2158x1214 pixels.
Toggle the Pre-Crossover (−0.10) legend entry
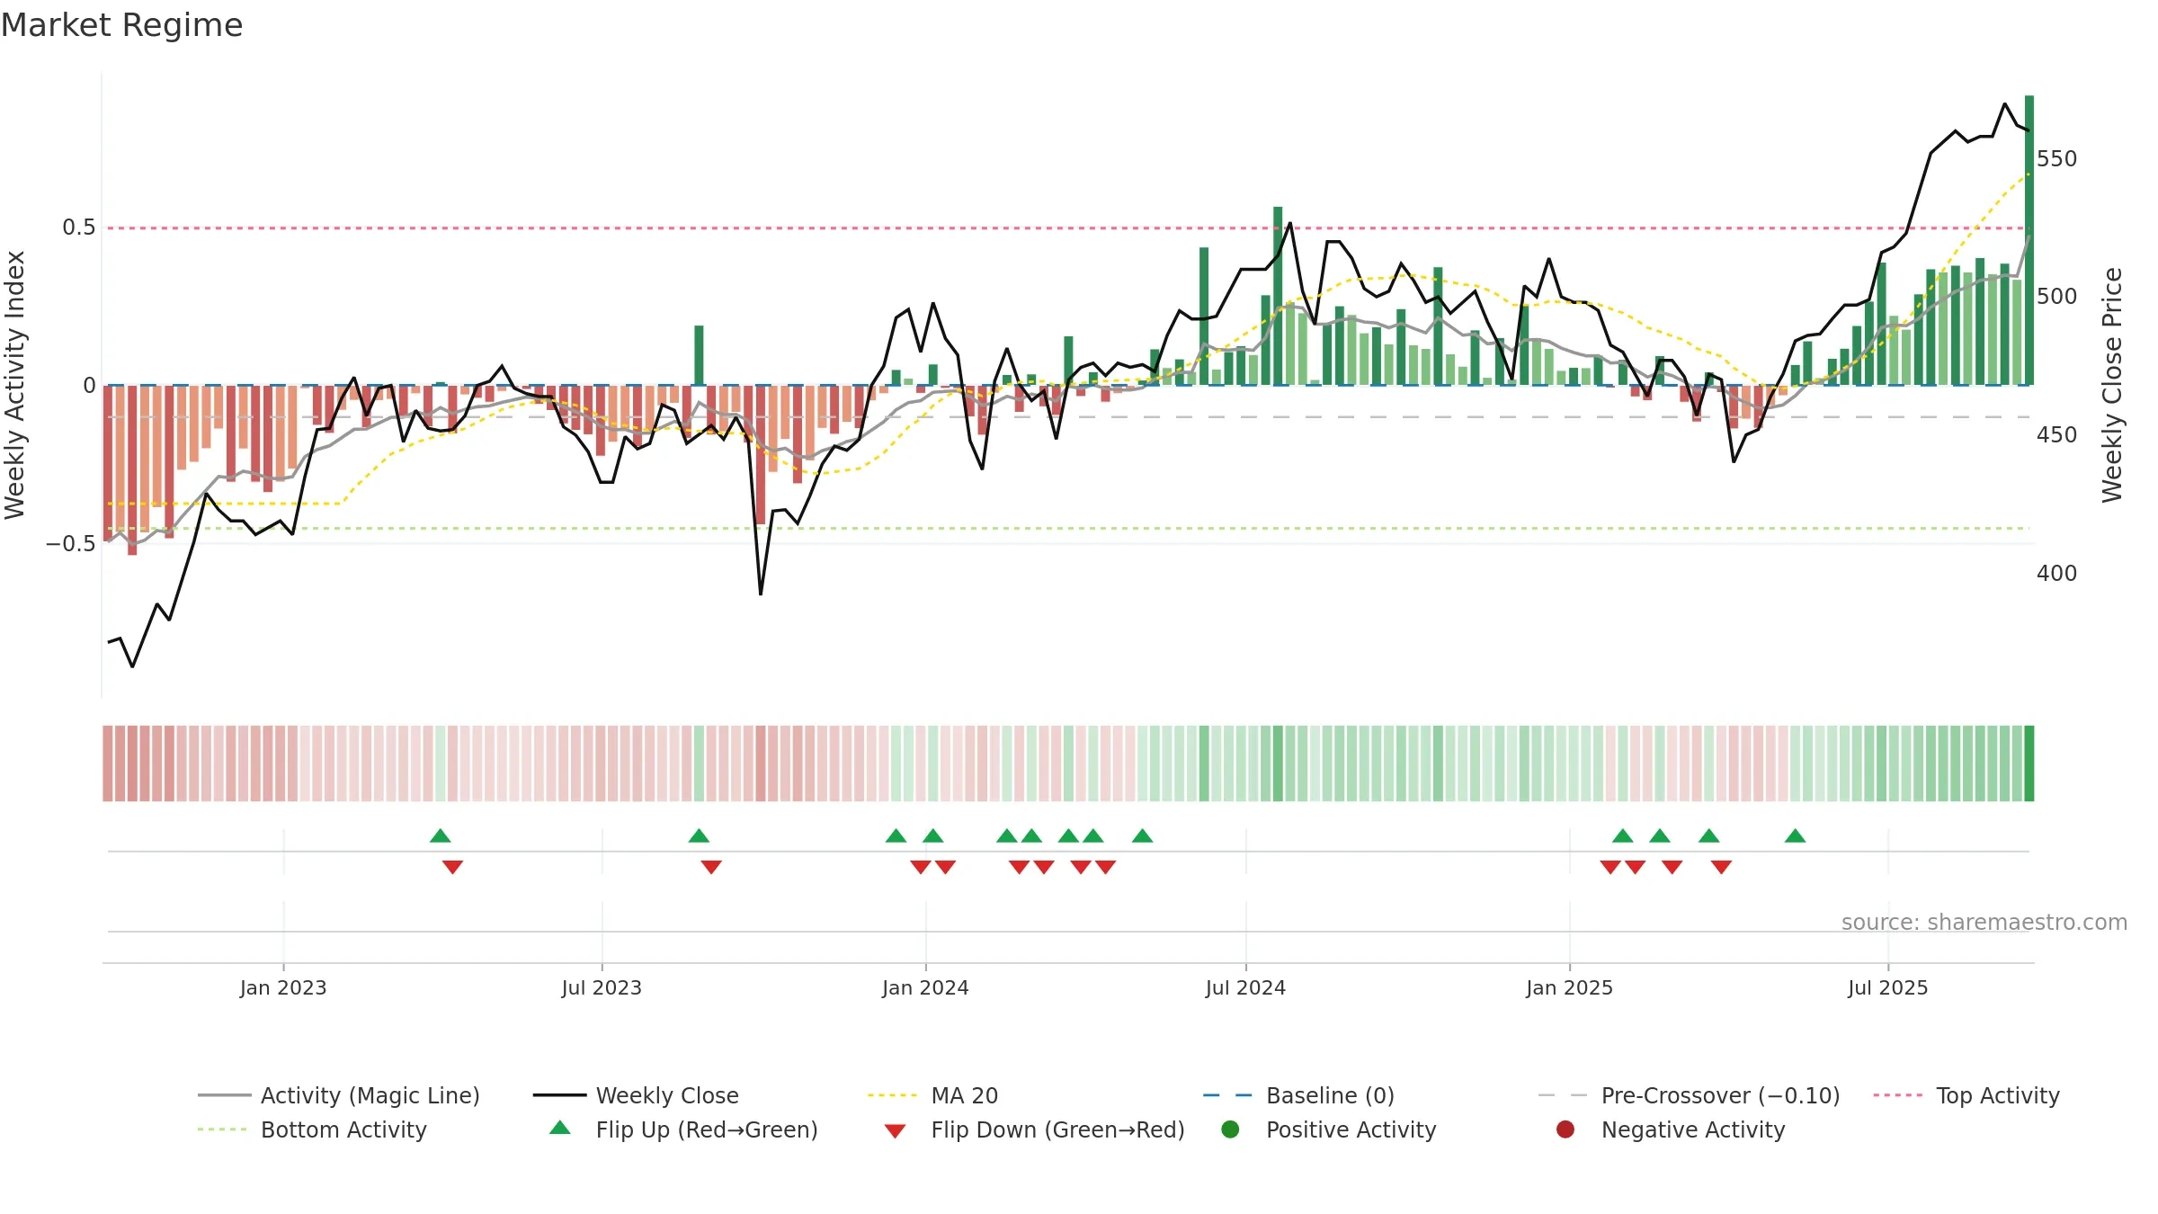point(1690,1095)
